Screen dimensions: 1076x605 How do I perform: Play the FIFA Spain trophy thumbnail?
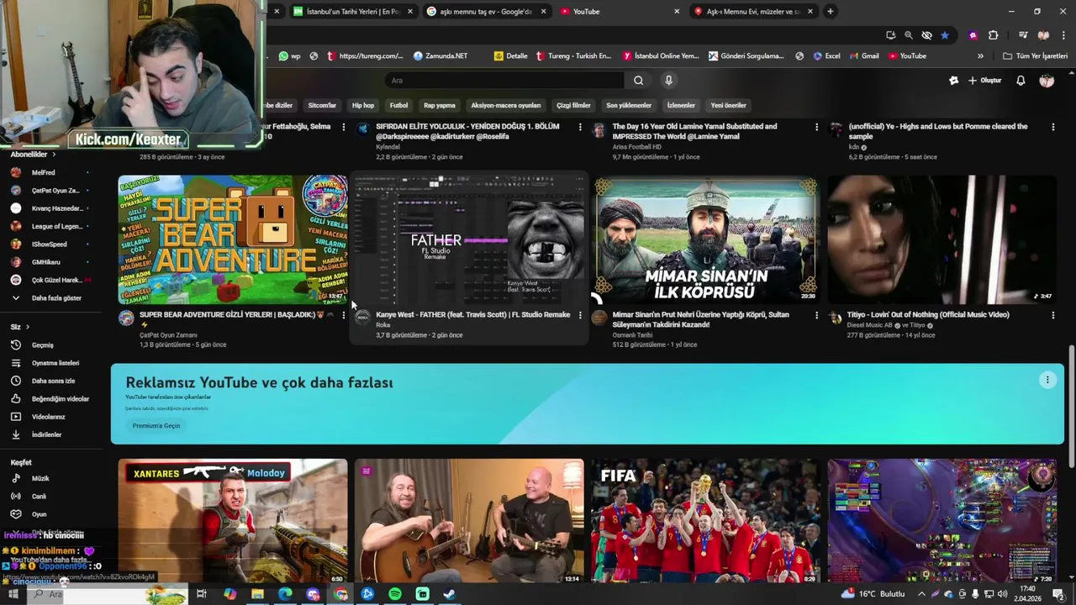705,521
